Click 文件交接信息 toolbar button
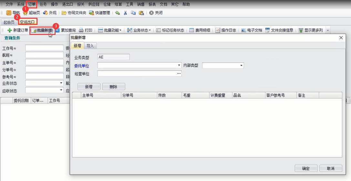 pyautogui.click(x=268, y=30)
